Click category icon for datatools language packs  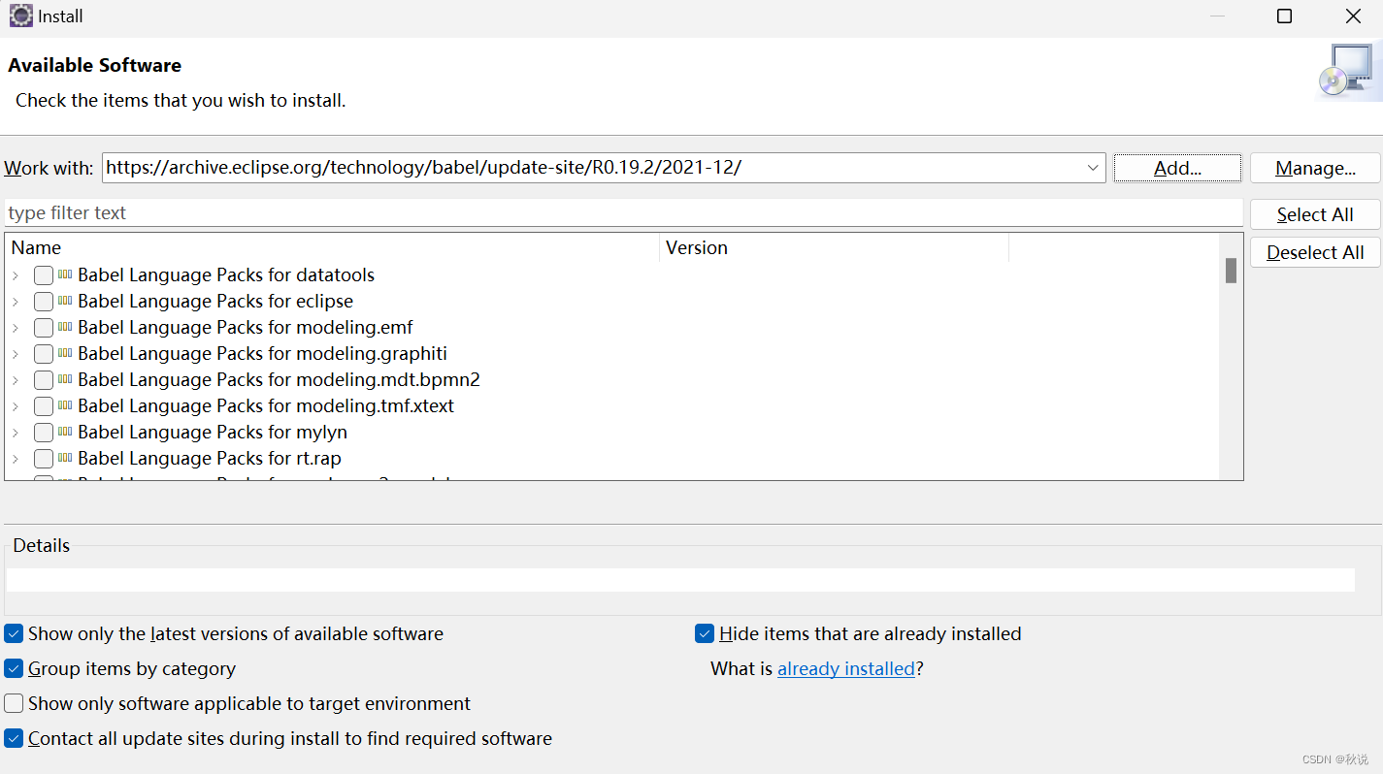65,274
